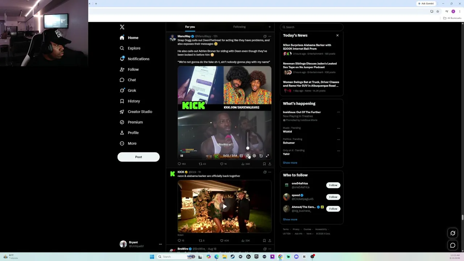Expand the More menu in the sidebar
The image size is (464, 261).
(128, 143)
